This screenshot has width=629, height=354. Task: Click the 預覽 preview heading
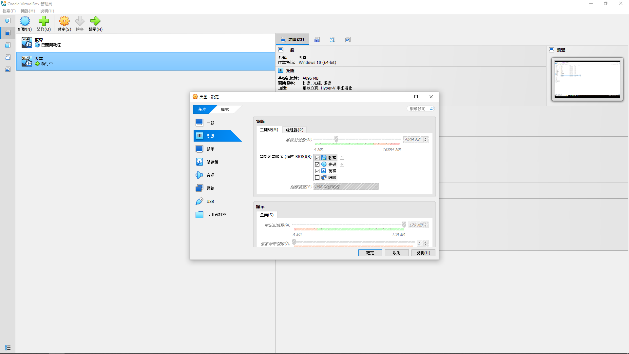(x=561, y=50)
